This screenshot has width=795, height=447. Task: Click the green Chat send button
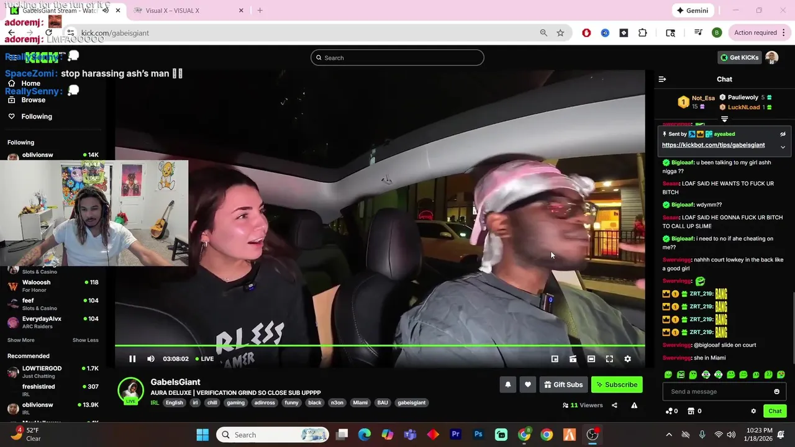(775, 411)
